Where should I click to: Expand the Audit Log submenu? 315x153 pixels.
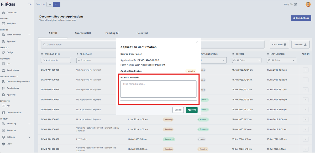click(x=29, y=124)
